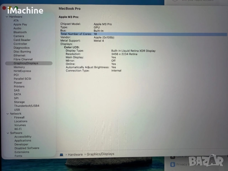Select Fonts under Software
The width and height of the screenshot is (228, 171).
click(x=18, y=156)
